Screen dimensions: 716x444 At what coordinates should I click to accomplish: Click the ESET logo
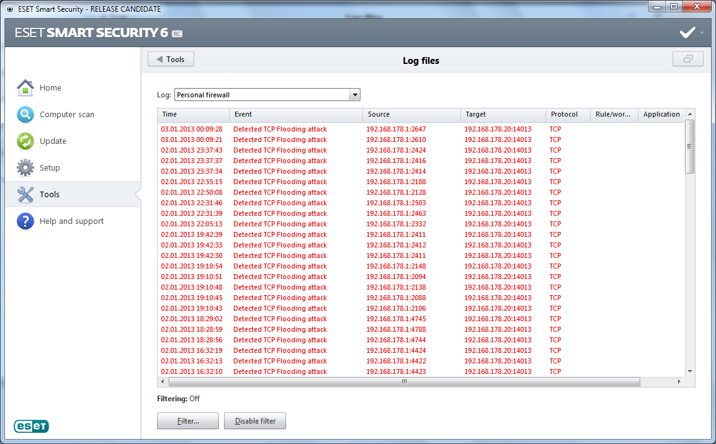pos(31,426)
